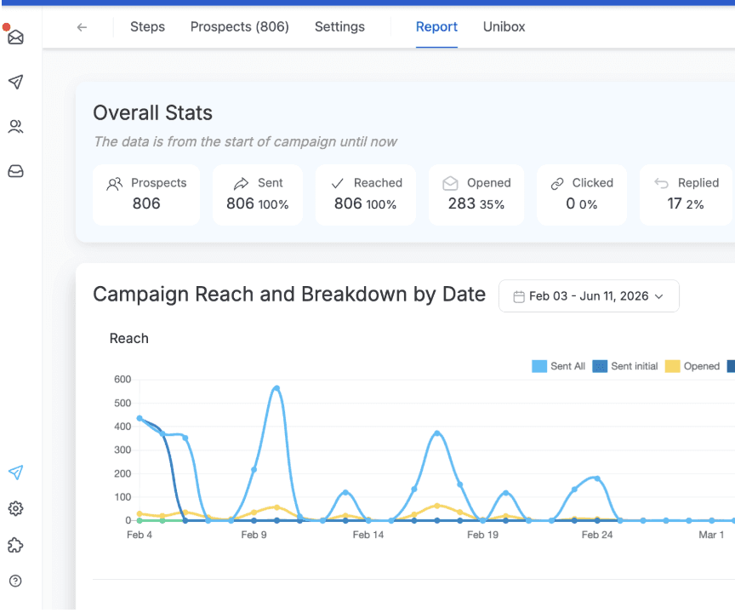Switch to the Unibox tab
The height and width of the screenshot is (613, 735).
[x=504, y=26]
